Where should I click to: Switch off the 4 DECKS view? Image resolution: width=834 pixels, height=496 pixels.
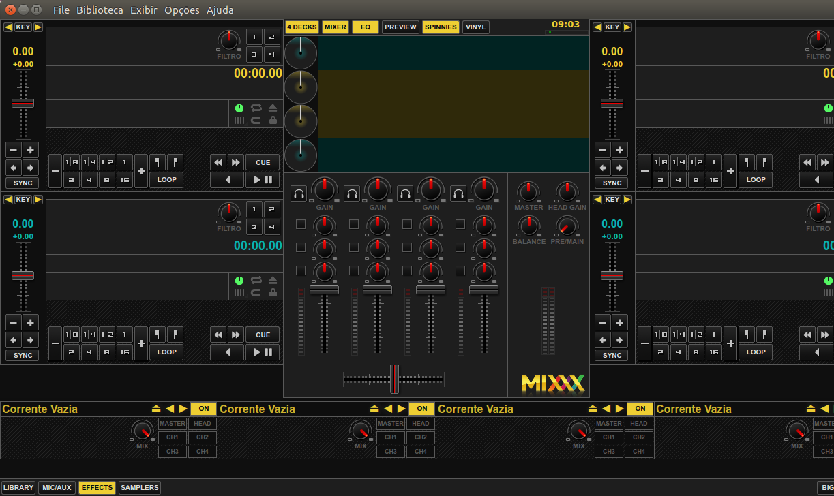[x=301, y=27]
